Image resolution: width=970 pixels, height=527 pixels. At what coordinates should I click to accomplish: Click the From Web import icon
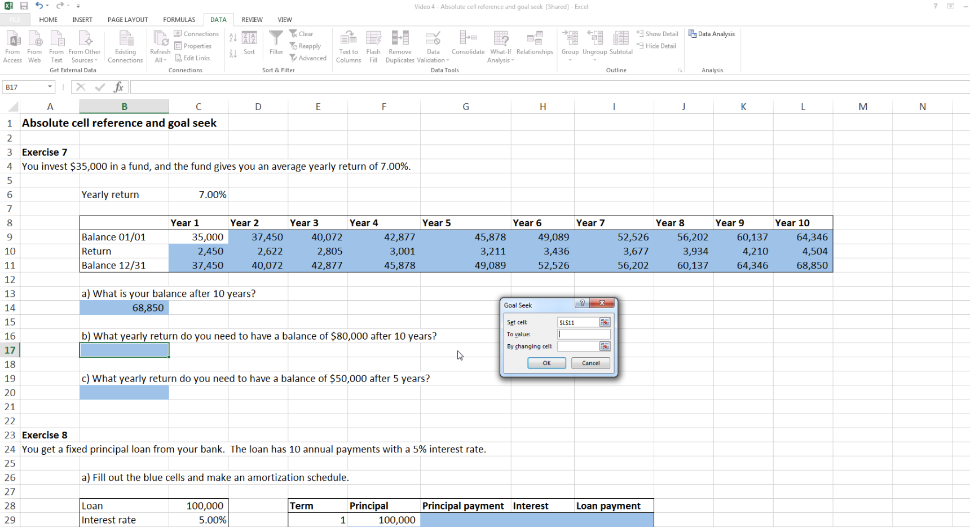point(34,46)
